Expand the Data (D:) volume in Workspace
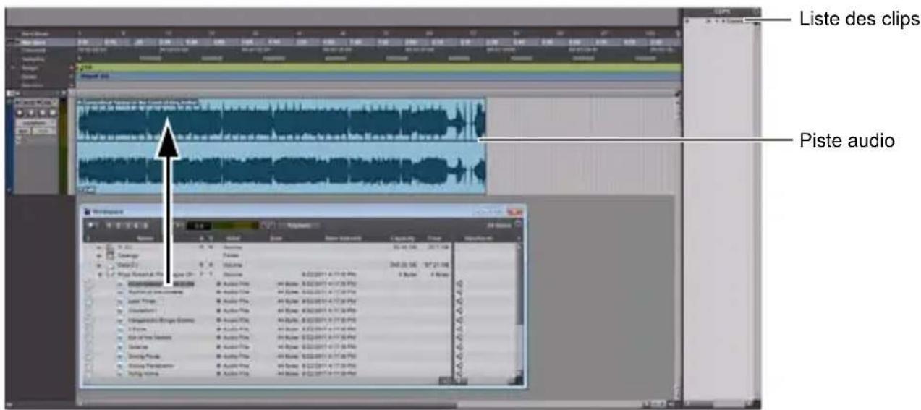The width and height of the screenshot is (921, 410). click(99, 265)
